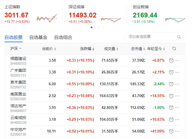Image resolution: width=192 pixels, height=139 pixels.
Task: Click the search magnifier icon
Action: [x=179, y=37]
